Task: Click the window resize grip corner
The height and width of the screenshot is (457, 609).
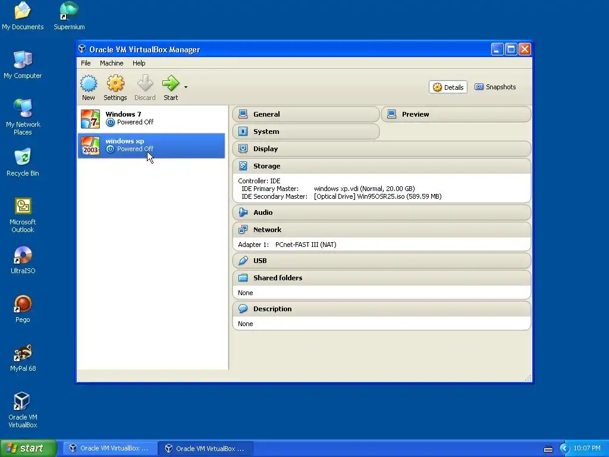Action: pos(528,378)
